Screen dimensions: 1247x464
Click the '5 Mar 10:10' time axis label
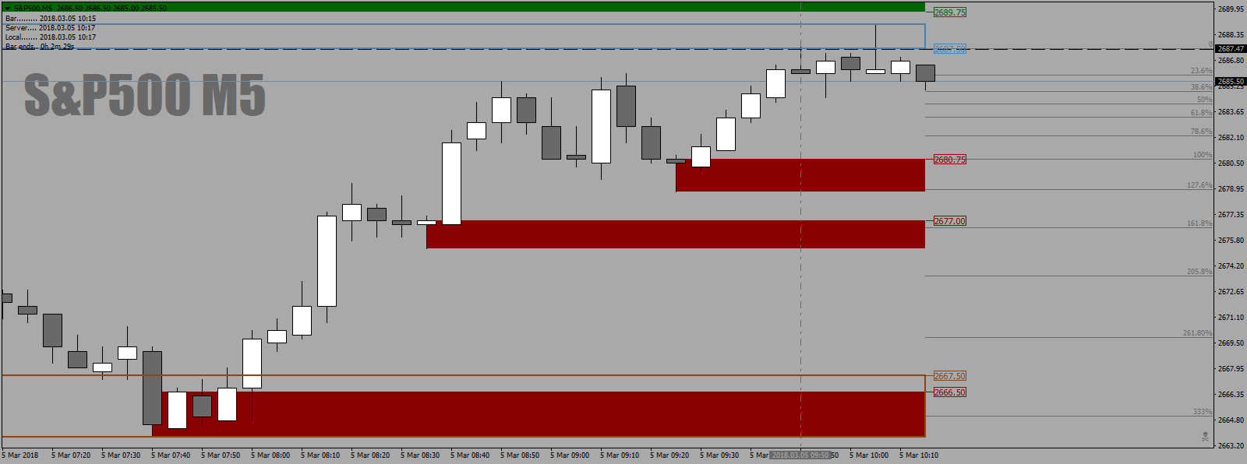coord(919,455)
